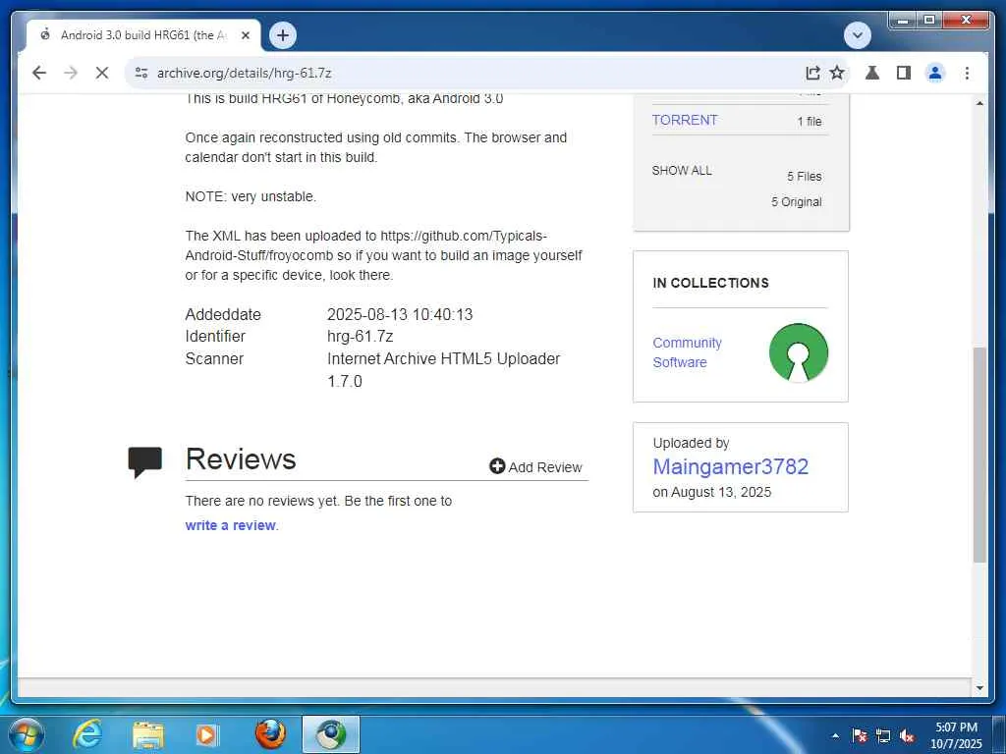1006x754 pixels.
Task: Open a new tab with plus button
Action: [x=283, y=35]
